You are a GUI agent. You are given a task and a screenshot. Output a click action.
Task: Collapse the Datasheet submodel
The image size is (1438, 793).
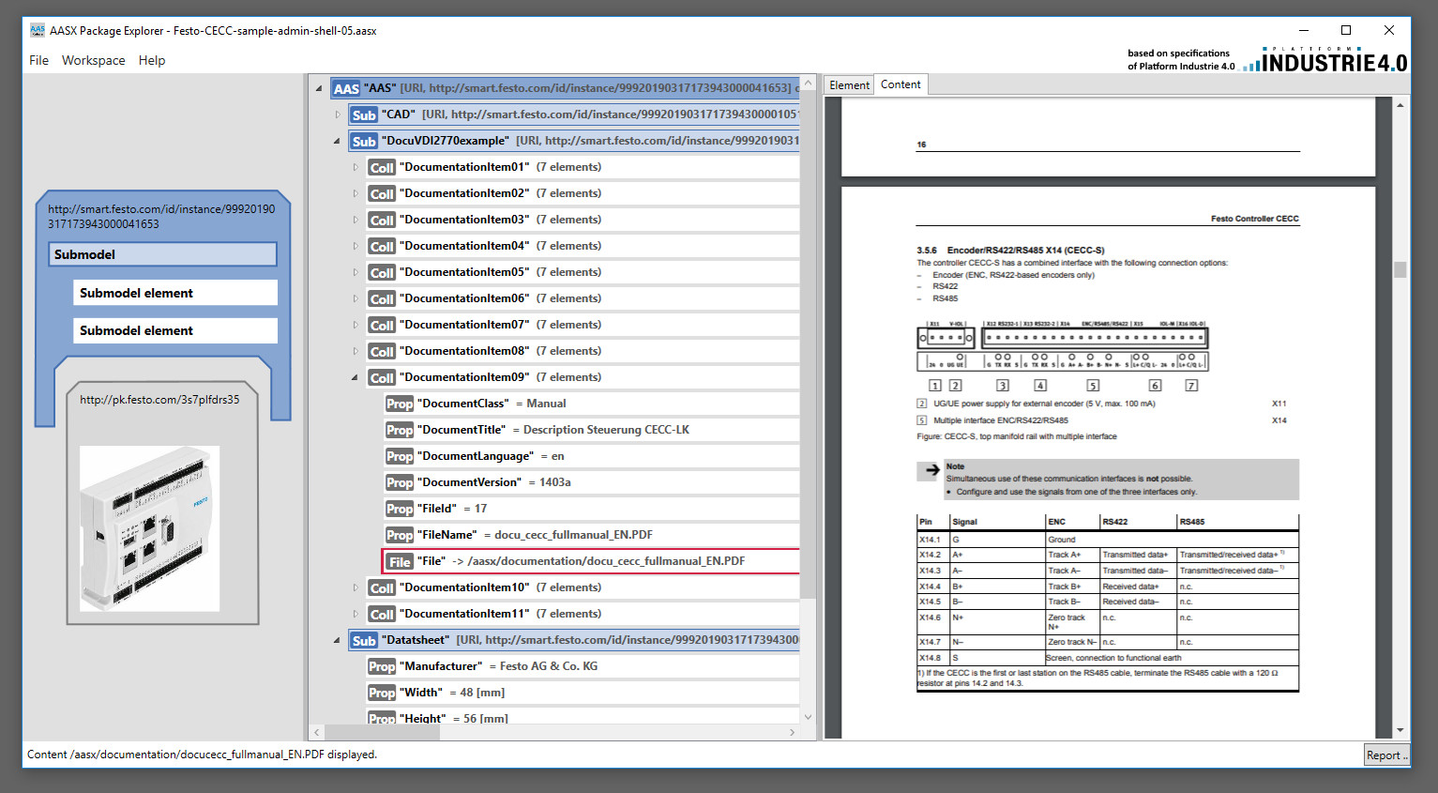[337, 640]
